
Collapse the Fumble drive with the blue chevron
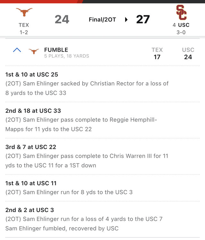click(x=17, y=50)
